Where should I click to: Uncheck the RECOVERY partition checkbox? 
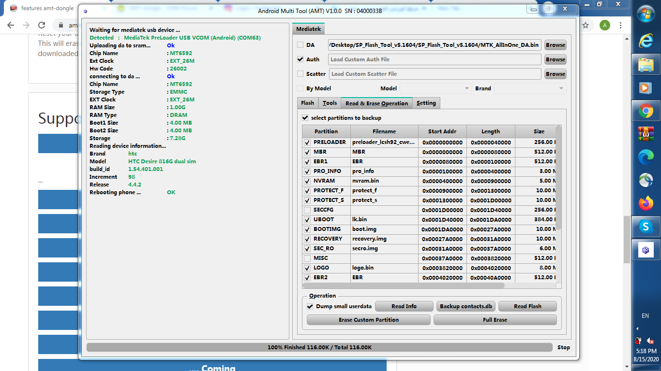tap(307, 239)
